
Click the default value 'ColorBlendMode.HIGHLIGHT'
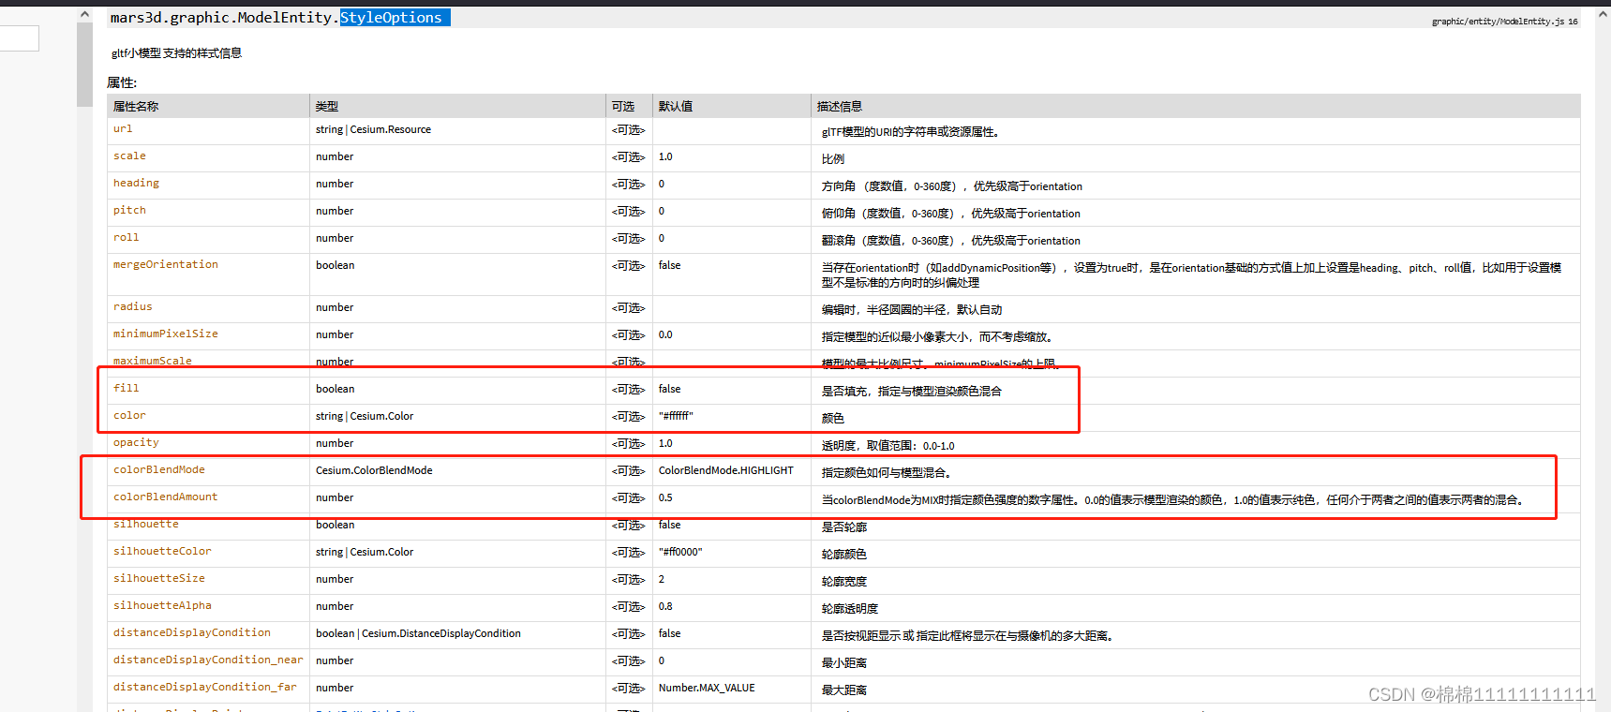(x=726, y=470)
